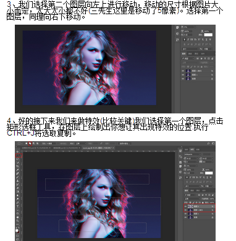The image size is (236, 241).
Task: Click foreground color swatch in lower toolbar
Action: pos(17,231)
